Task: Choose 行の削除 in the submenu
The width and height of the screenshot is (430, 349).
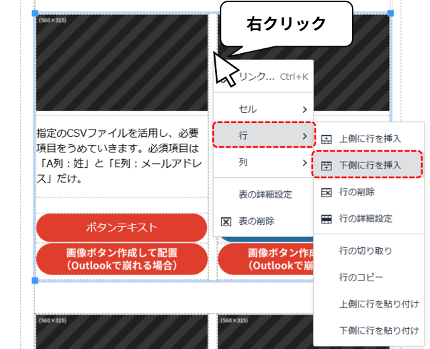Action: [x=369, y=192]
